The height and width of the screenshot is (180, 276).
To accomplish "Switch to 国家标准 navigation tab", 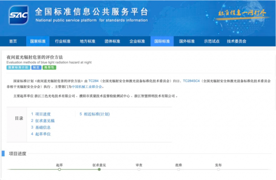I will coord(38,41).
